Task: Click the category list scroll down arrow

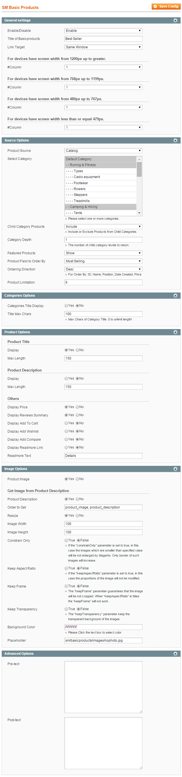Action: [139, 213]
